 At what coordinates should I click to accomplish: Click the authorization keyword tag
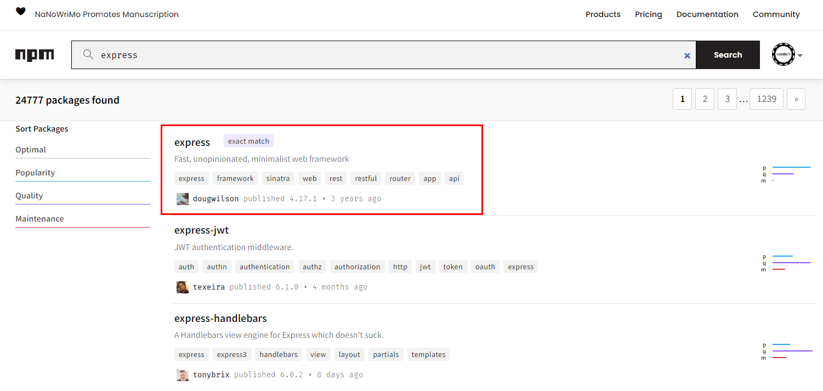[x=357, y=267]
